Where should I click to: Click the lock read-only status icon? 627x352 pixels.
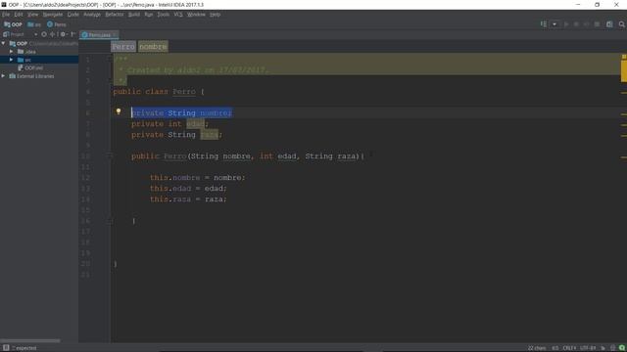(x=603, y=348)
